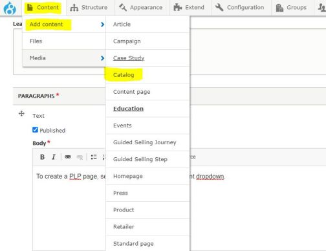Click the Groups building icon
This screenshot has height=251, width=326.
[x=279, y=8]
